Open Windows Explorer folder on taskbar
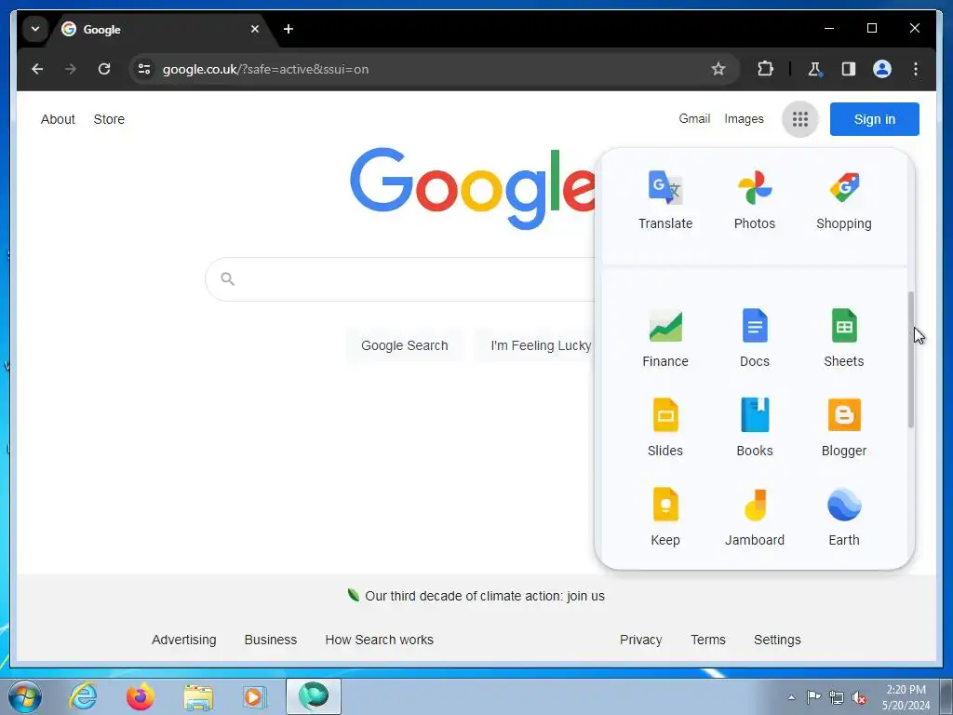 pos(198,696)
